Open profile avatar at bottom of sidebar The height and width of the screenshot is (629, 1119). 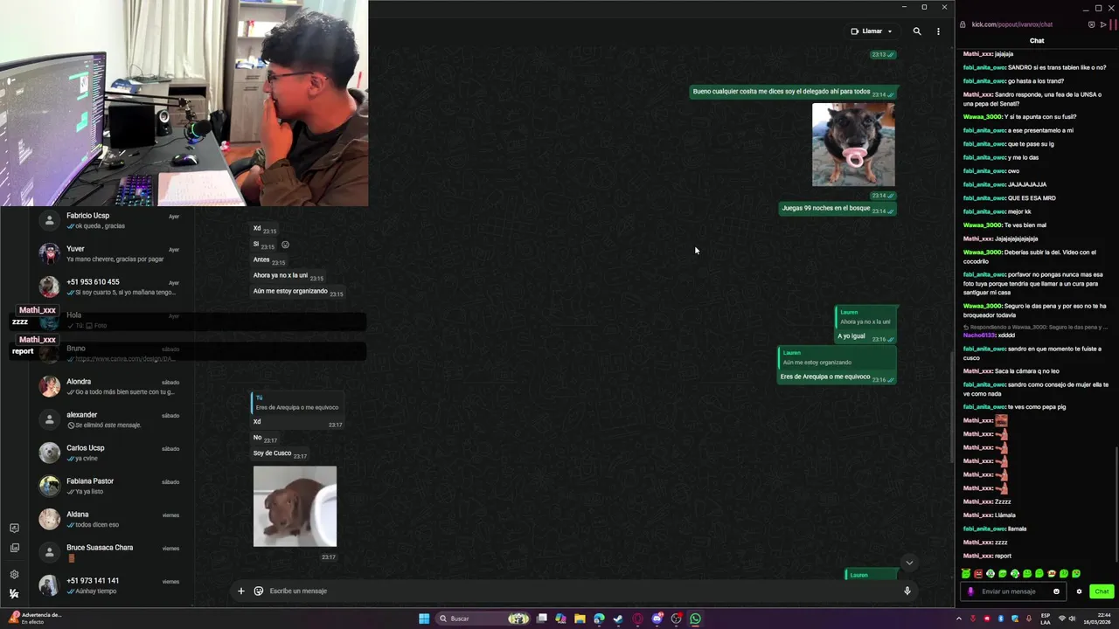pyautogui.click(x=14, y=594)
